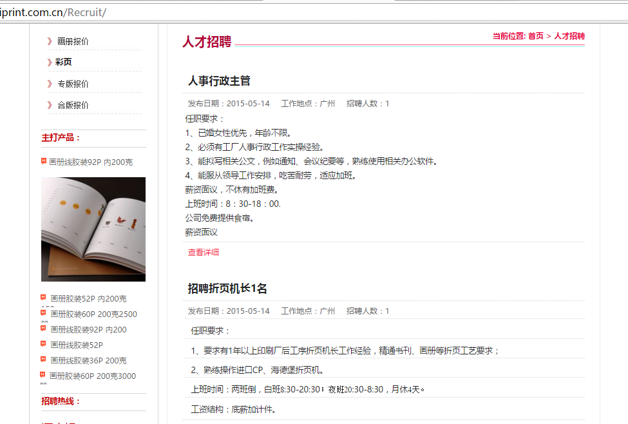This screenshot has width=628, height=424.
Task: Click the red flag icon beside 画册线胶装92P 内200
Action: pos(43,328)
